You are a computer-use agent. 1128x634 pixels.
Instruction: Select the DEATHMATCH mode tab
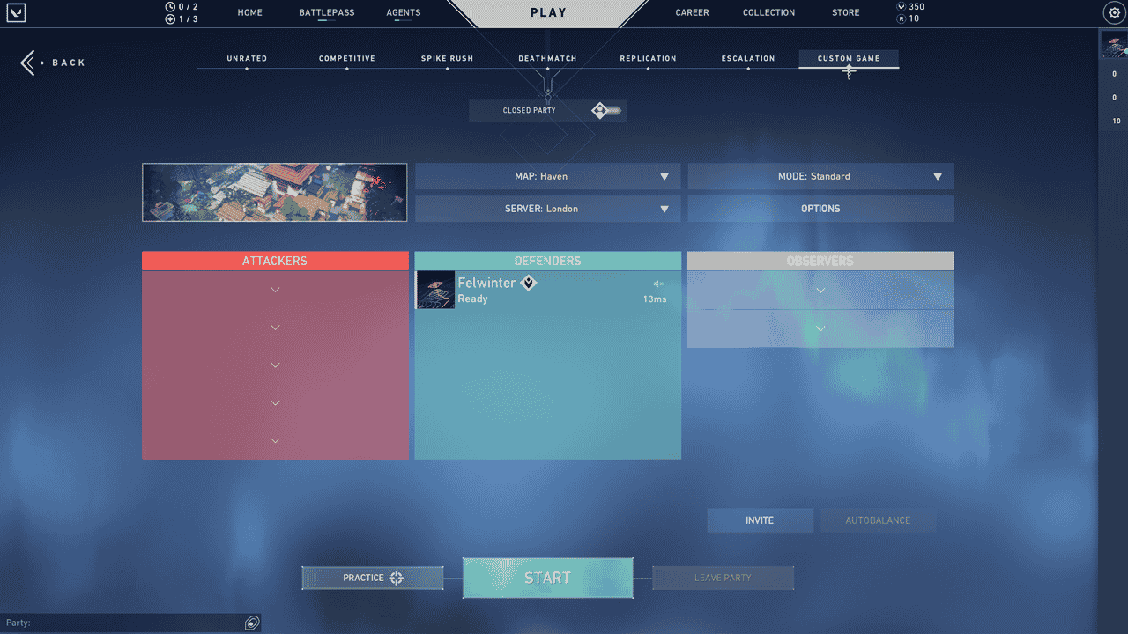547,59
